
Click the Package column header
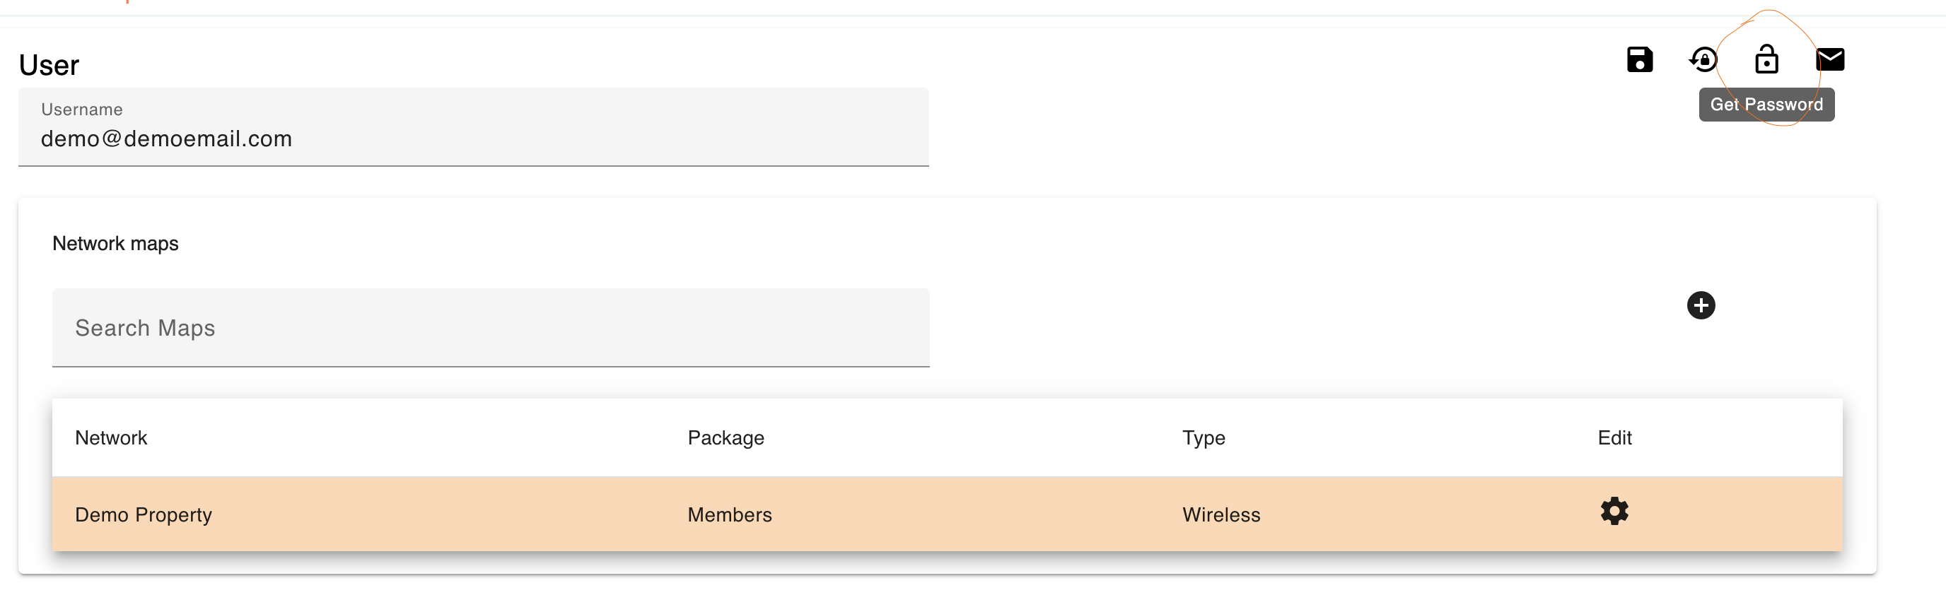click(726, 438)
